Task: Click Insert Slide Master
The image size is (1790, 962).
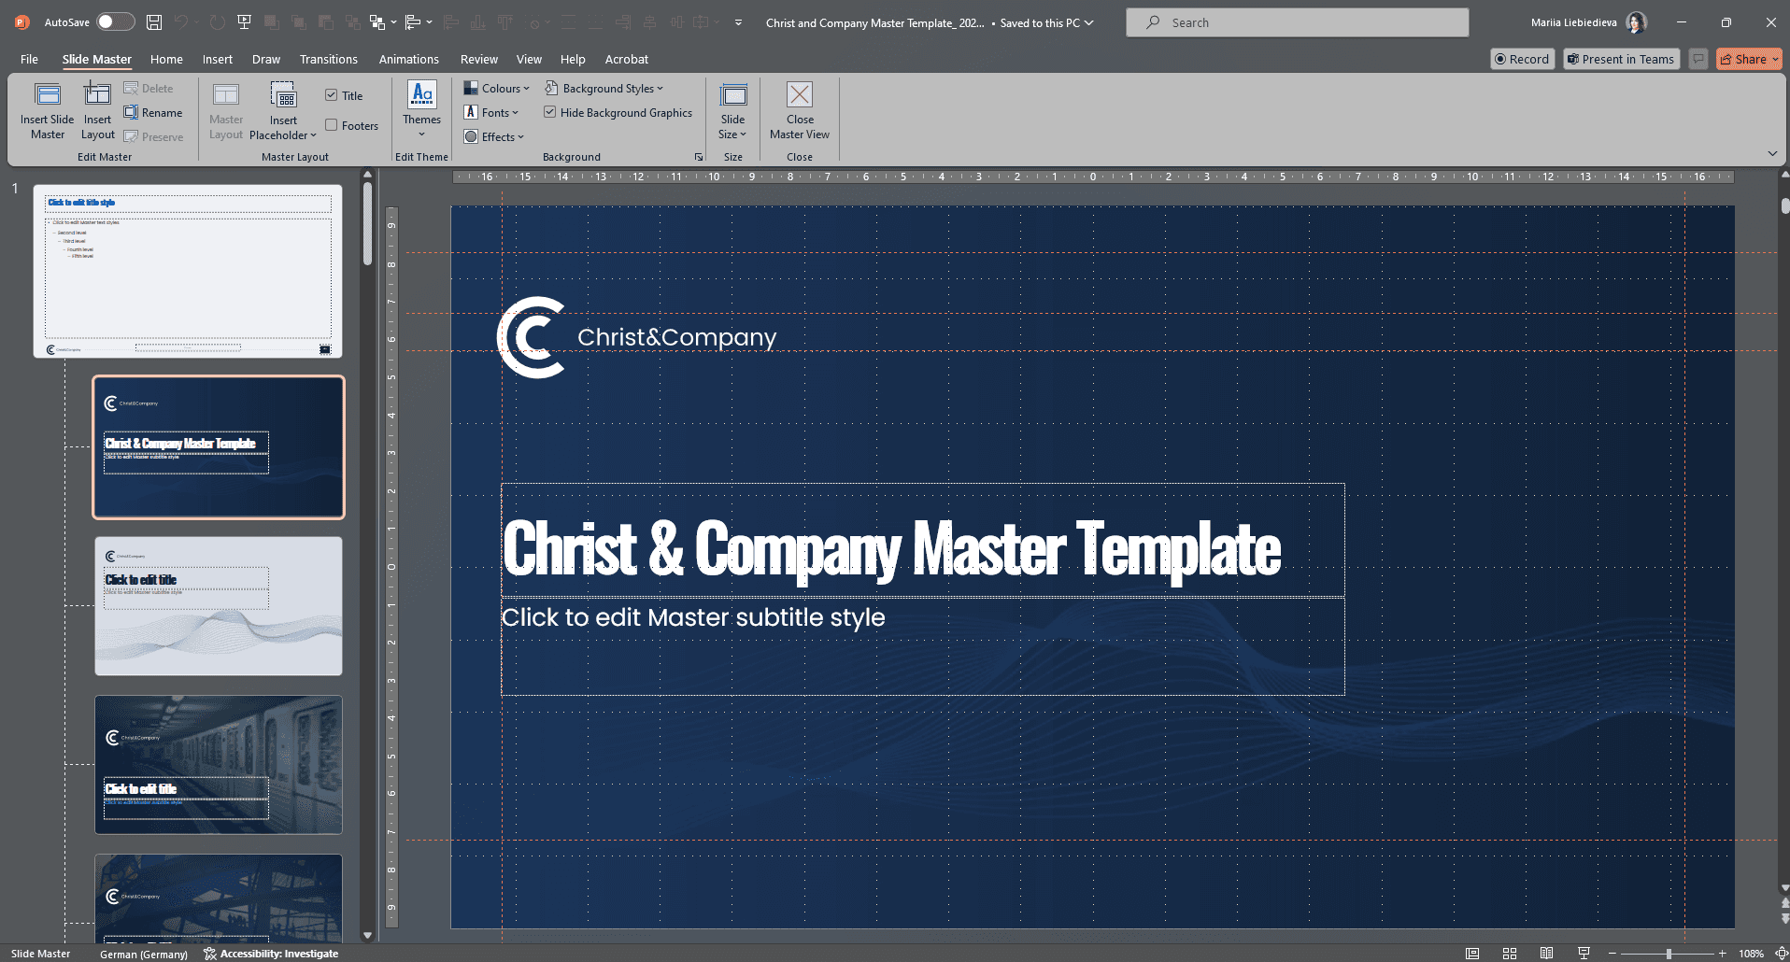Action: (48, 111)
